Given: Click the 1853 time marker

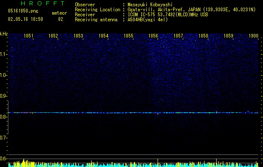Looking at the screenshot, I should pos(78,36).
